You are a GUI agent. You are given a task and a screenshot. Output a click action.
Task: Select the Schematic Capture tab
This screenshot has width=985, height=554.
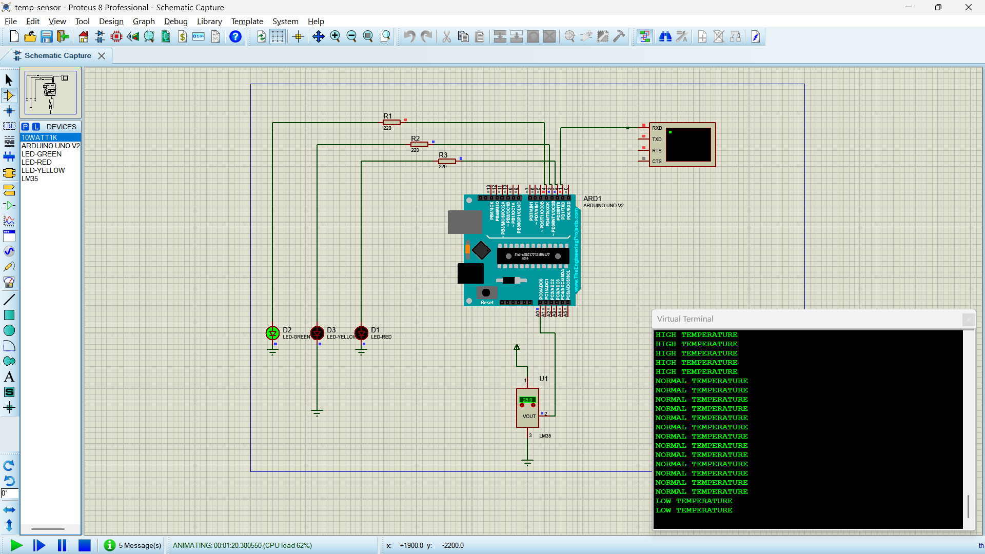(x=57, y=55)
